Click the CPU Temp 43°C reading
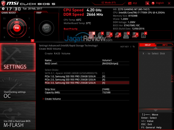The height and width of the screenshot is (130, 174). pos(72,20)
